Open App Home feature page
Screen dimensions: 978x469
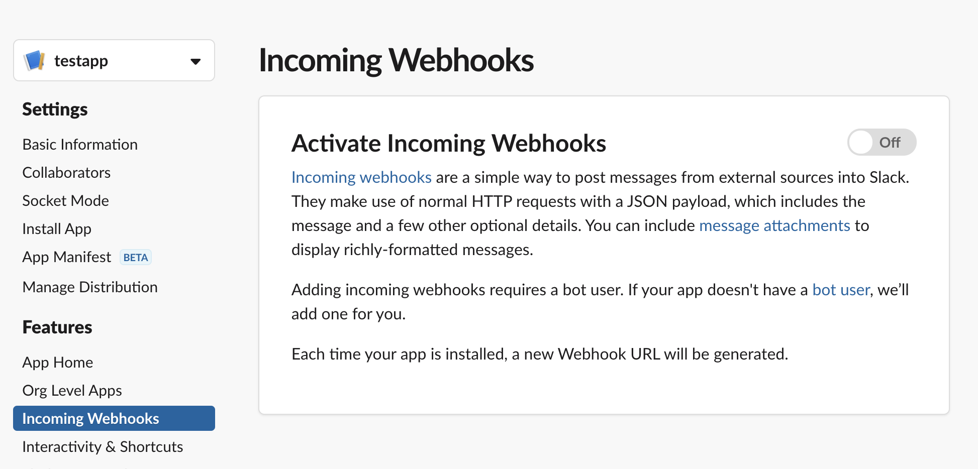58,363
